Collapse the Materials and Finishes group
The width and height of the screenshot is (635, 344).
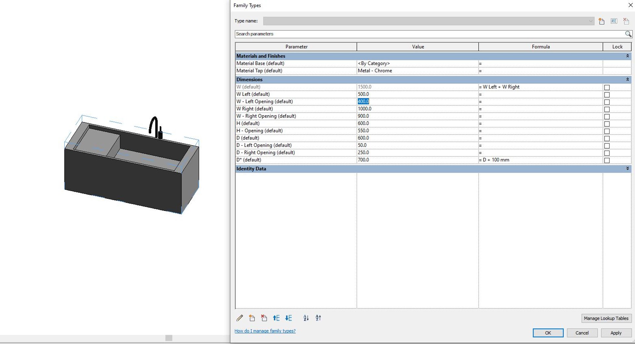tap(627, 56)
